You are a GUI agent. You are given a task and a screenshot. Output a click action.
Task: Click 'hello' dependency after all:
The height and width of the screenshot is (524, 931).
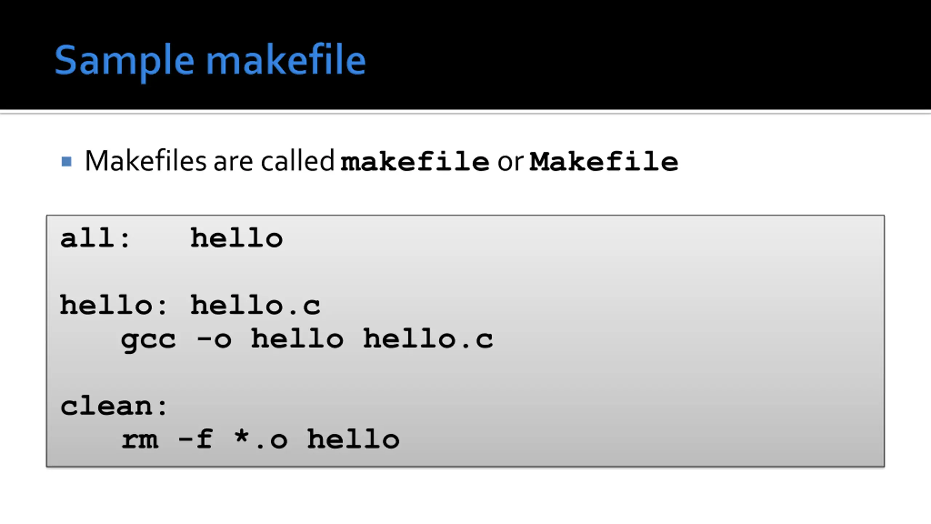point(237,238)
